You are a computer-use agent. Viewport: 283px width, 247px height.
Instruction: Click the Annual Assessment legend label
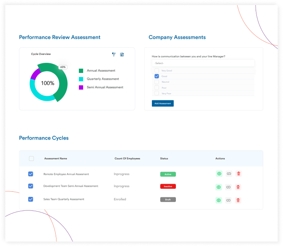[101, 70]
